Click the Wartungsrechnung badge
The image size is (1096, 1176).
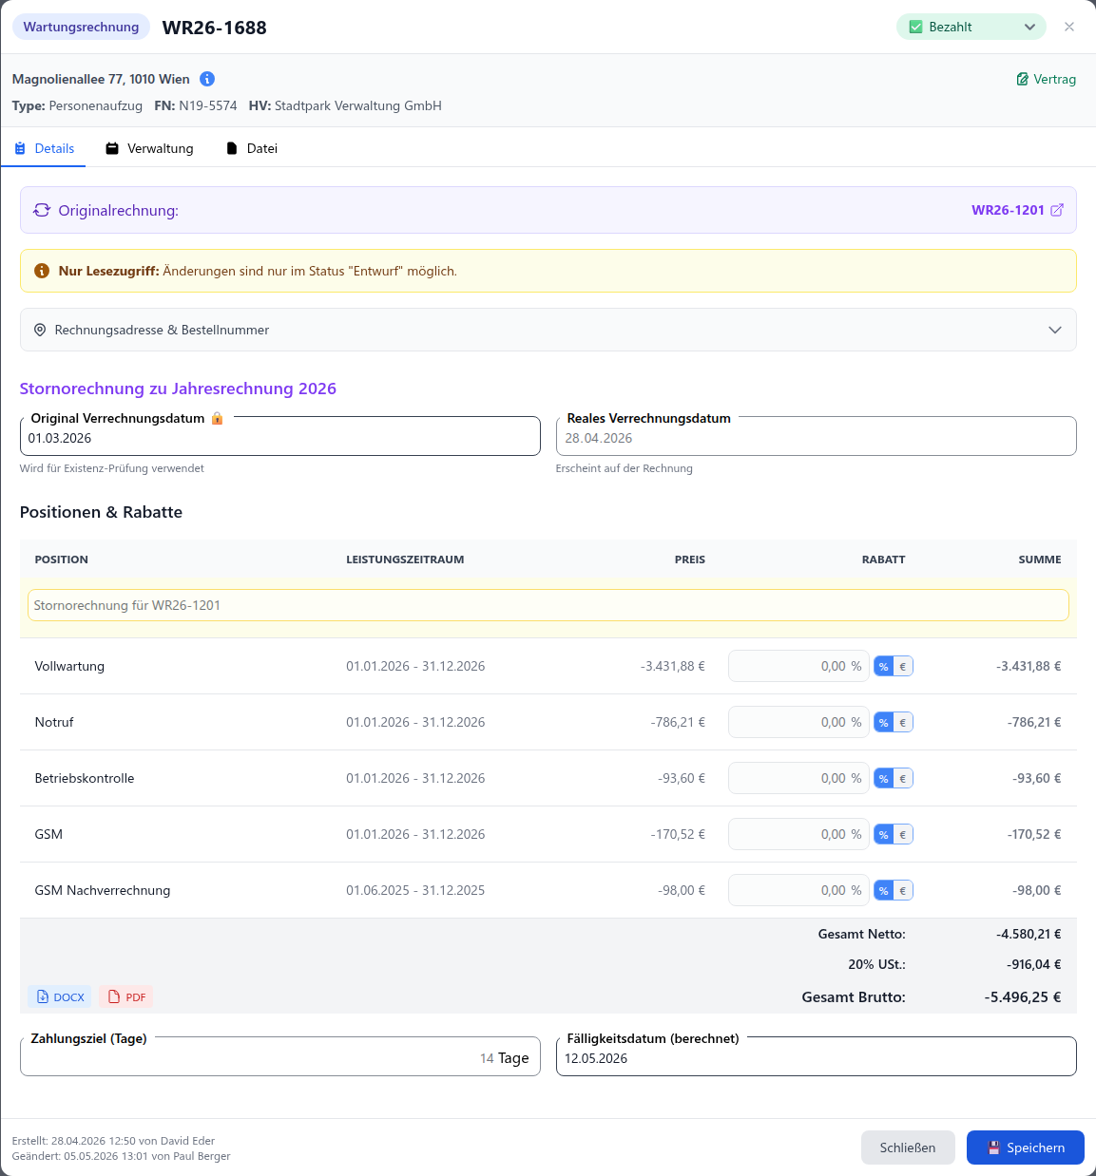click(x=81, y=27)
